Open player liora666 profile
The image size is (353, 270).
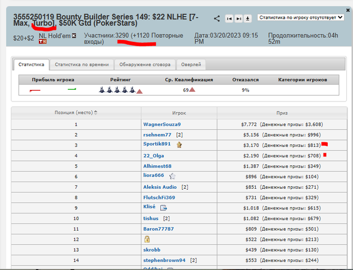point(153,175)
